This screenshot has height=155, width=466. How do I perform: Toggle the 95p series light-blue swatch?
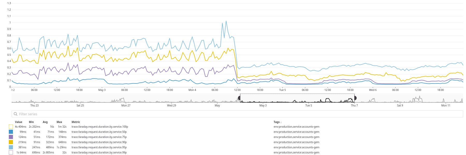click(x=11, y=147)
